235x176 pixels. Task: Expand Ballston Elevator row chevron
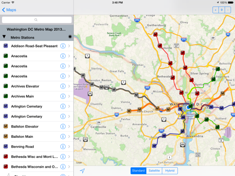pyautogui.click(x=69, y=126)
